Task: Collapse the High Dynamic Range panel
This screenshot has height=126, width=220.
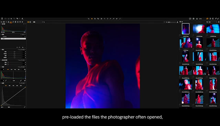Action: click(x=1, y=60)
